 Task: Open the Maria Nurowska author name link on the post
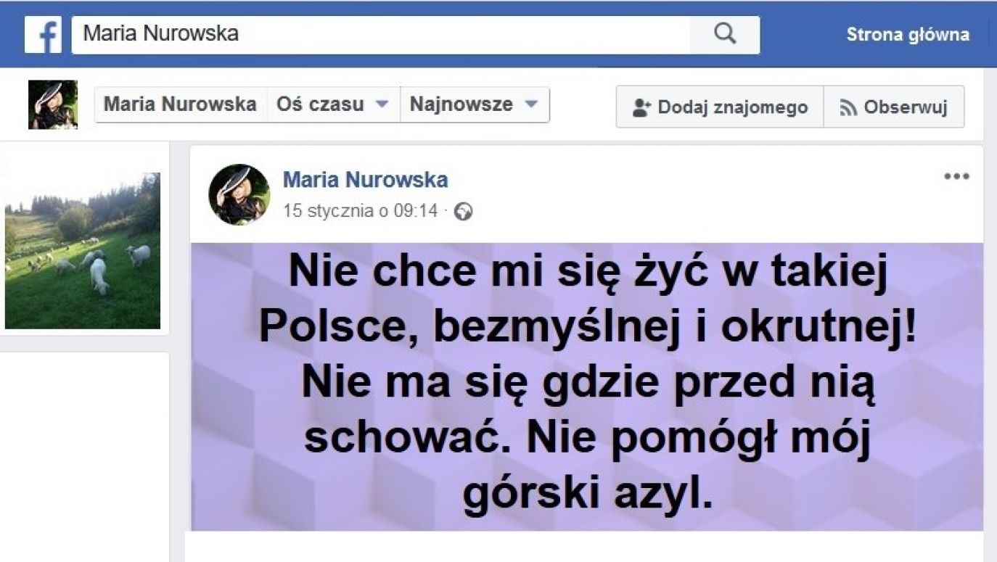coord(365,180)
